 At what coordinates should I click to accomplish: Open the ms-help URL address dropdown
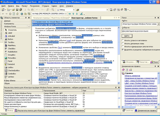[66, 14]
